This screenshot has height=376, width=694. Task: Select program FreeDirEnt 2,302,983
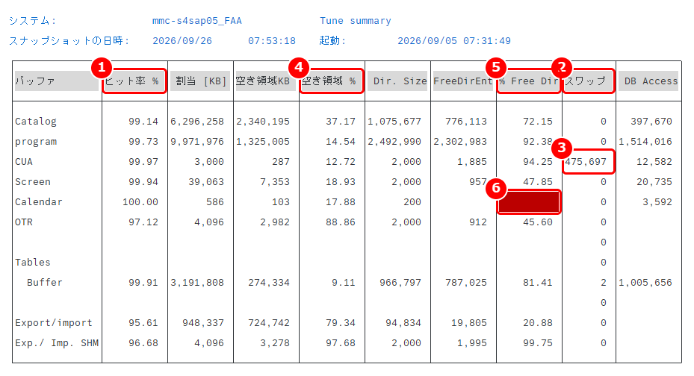click(x=460, y=142)
